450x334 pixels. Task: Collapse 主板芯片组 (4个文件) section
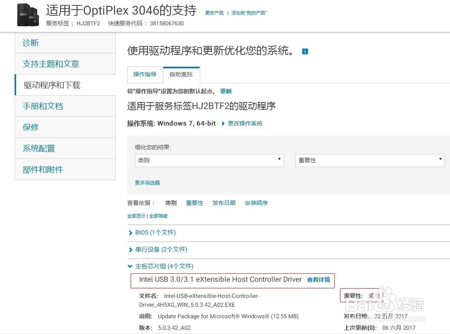(x=164, y=266)
